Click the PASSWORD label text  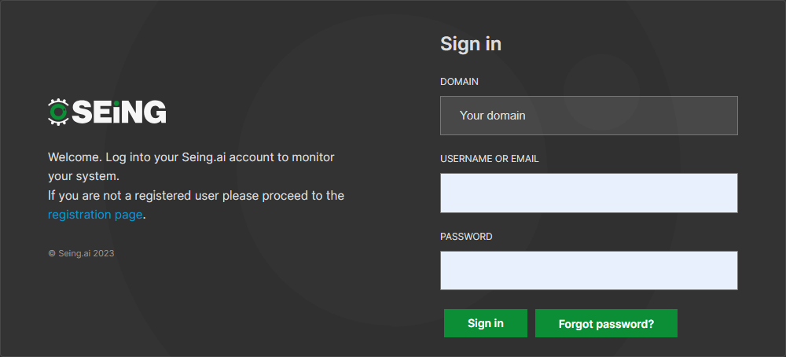click(x=466, y=236)
